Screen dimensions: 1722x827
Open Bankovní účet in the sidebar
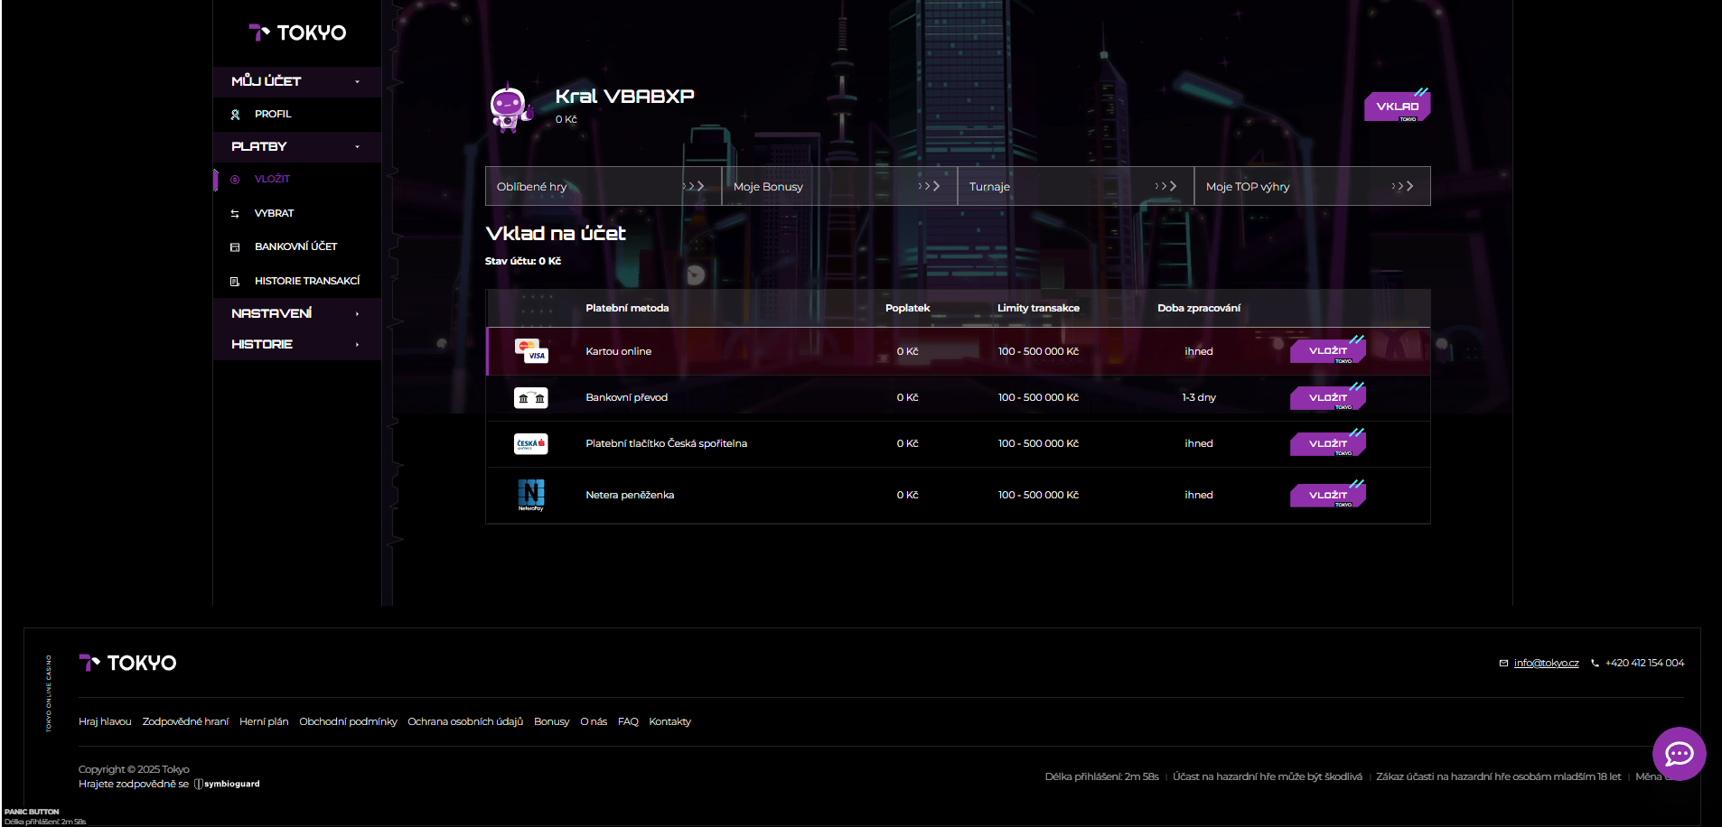pos(296,247)
